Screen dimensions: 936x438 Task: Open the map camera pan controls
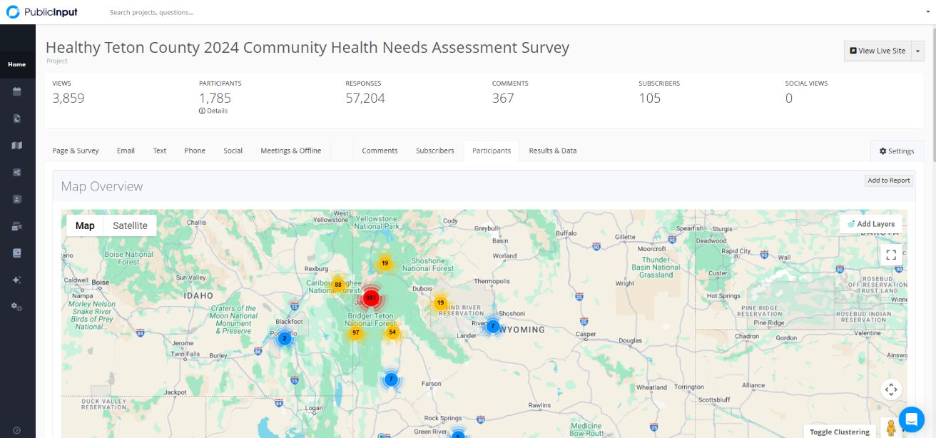(x=890, y=389)
